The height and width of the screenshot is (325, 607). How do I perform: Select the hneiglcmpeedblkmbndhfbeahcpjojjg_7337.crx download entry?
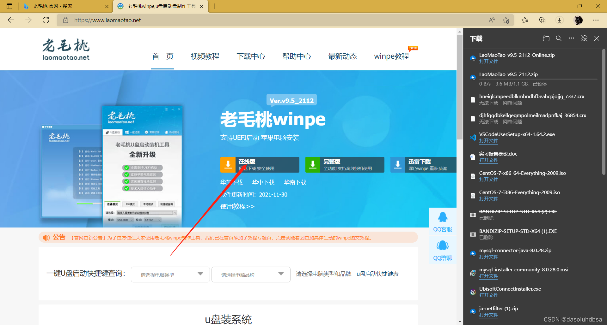tap(533, 99)
